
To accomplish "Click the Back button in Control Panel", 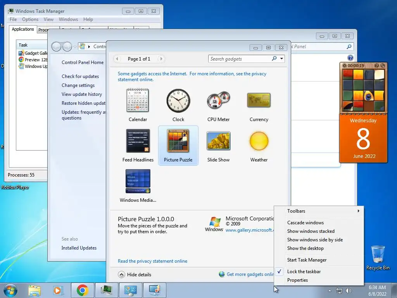I will 56,47.
